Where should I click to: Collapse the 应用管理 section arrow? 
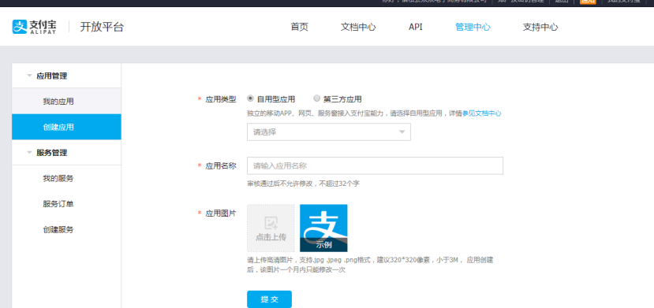[29, 76]
